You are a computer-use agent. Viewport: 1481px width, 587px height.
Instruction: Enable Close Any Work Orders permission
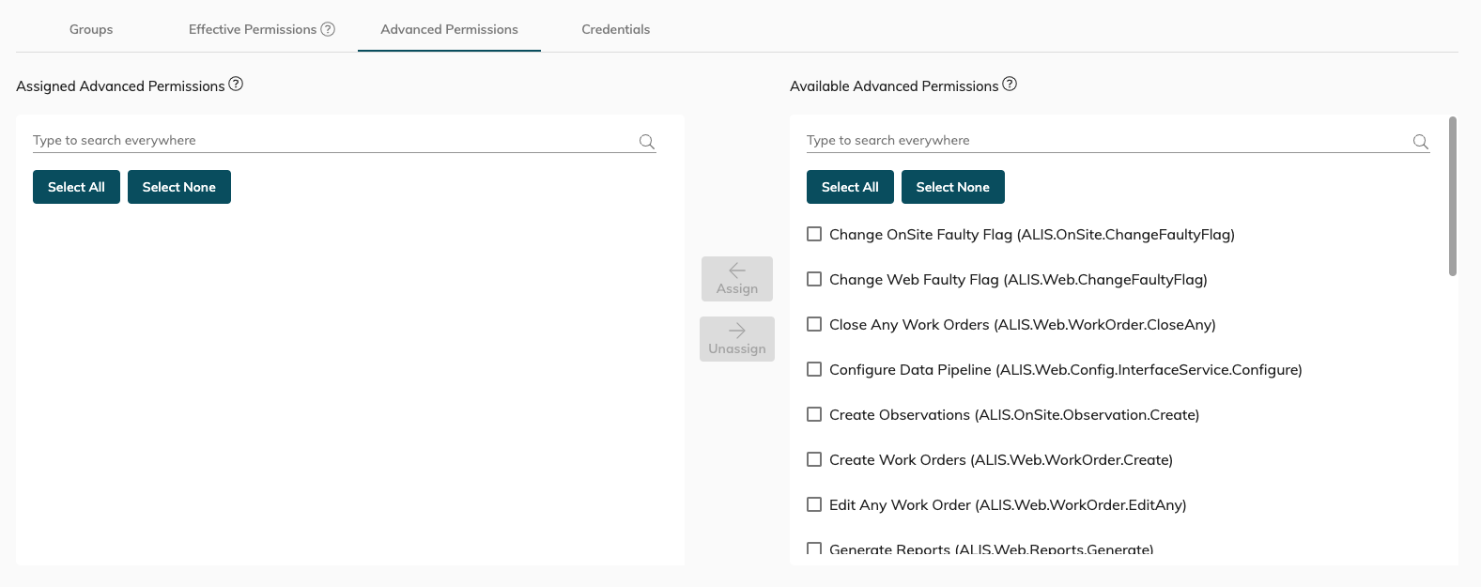814,324
